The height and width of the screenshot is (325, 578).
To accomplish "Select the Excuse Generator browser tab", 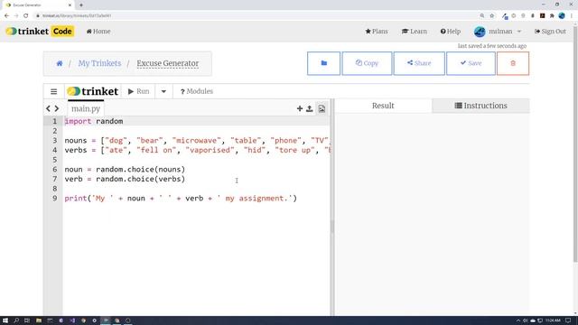I will 38,5.
